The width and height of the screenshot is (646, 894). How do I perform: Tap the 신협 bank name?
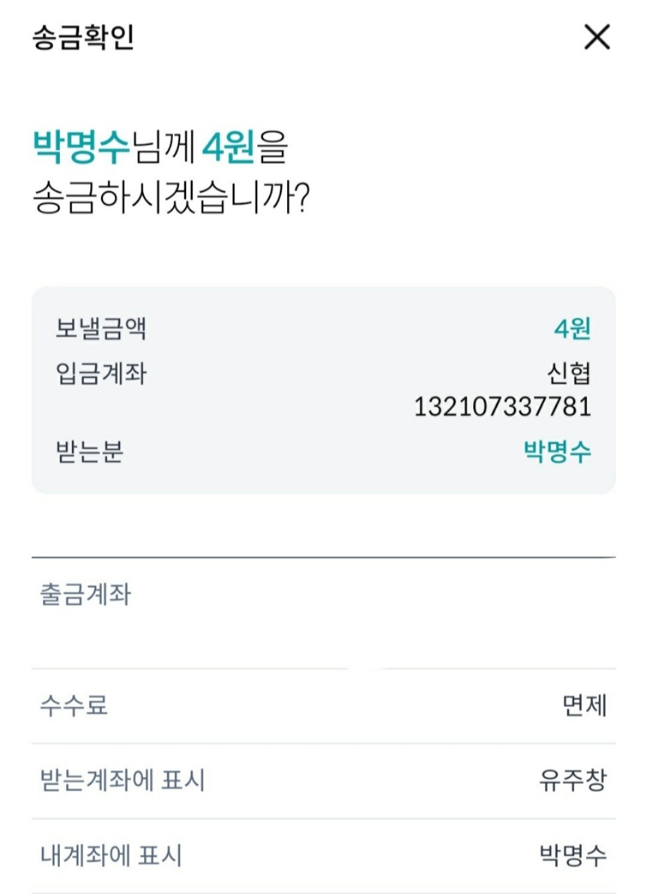pyautogui.click(x=568, y=374)
